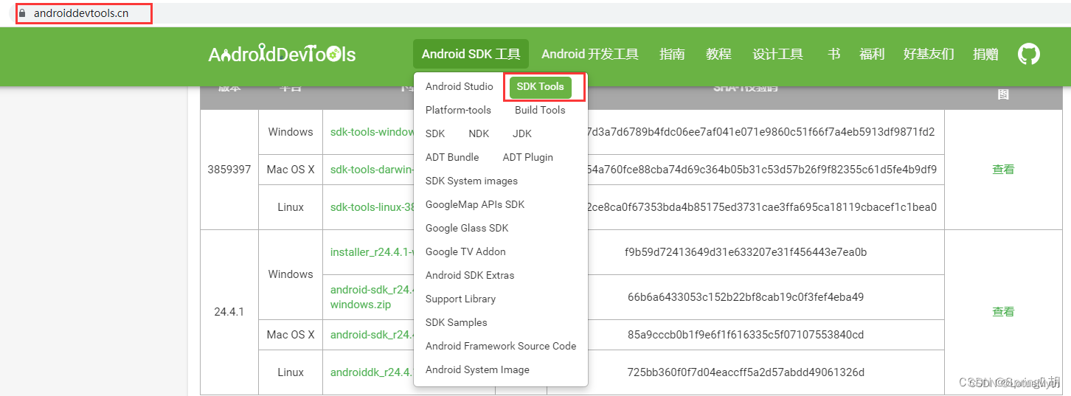Click the sdk-tools-linux download link

[372, 207]
